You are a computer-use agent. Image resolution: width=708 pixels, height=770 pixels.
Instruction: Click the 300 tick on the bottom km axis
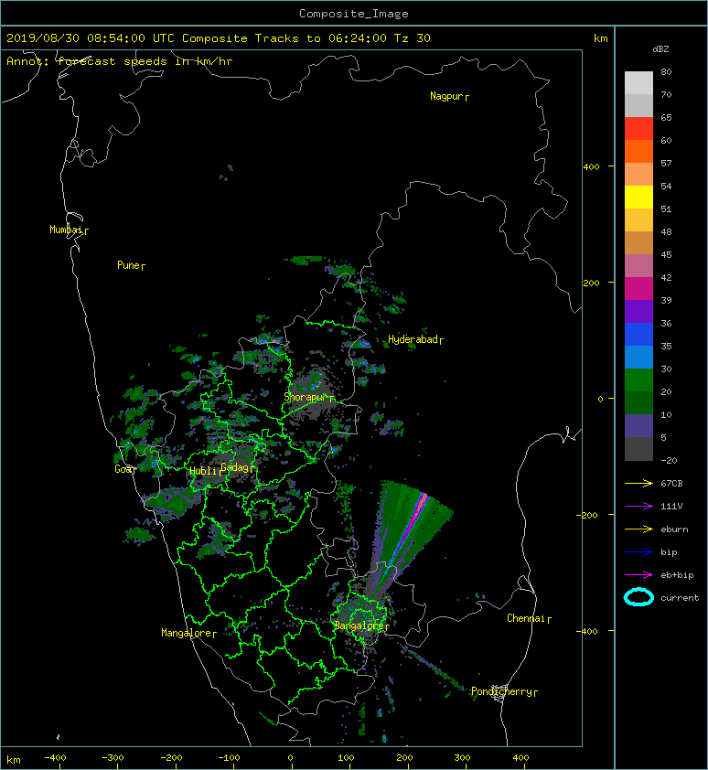(462, 758)
